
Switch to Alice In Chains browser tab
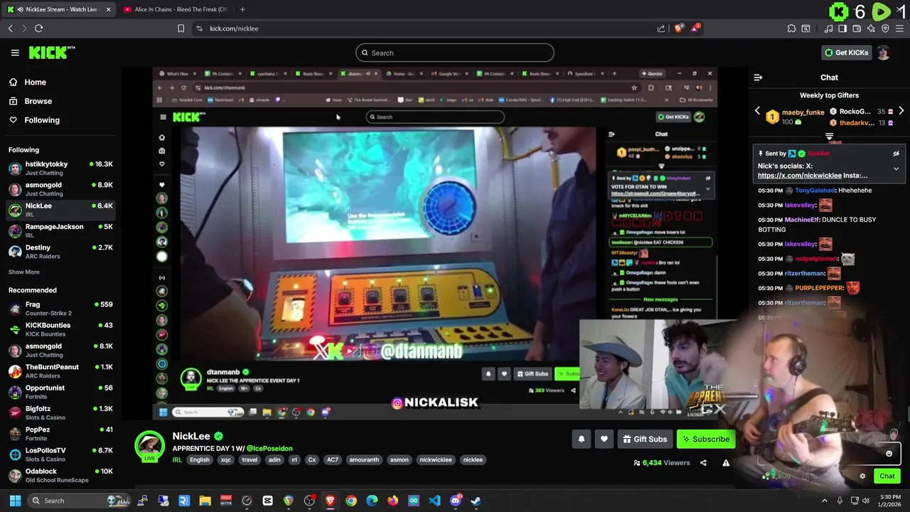[176, 9]
